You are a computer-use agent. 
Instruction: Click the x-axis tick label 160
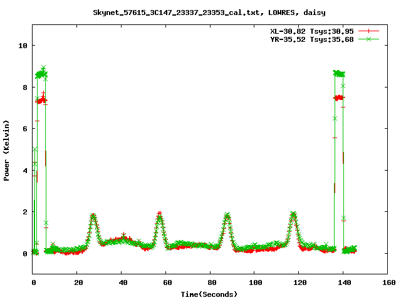tap(388, 282)
